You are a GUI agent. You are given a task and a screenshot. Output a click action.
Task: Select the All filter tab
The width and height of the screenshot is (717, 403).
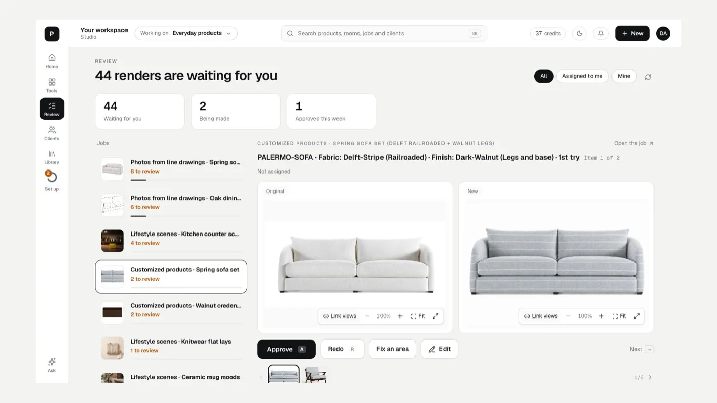(544, 76)
